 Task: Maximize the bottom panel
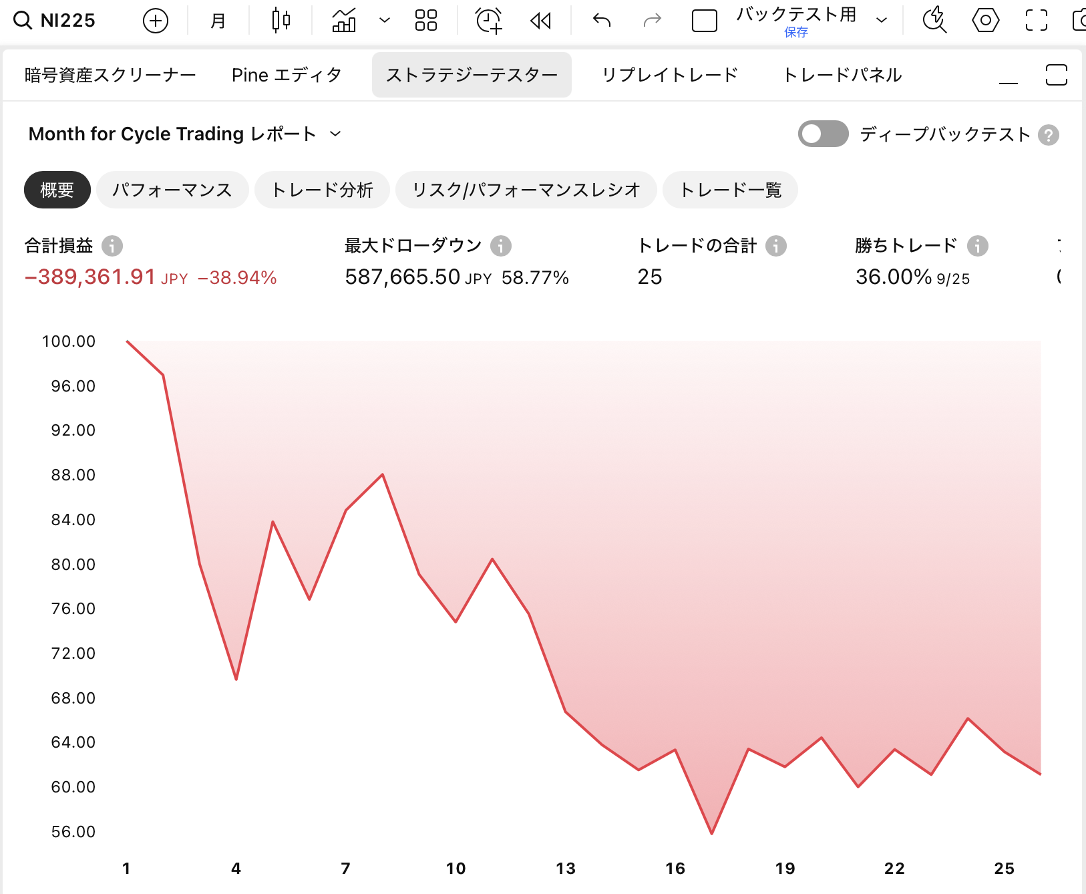[x=1057, y=75]
